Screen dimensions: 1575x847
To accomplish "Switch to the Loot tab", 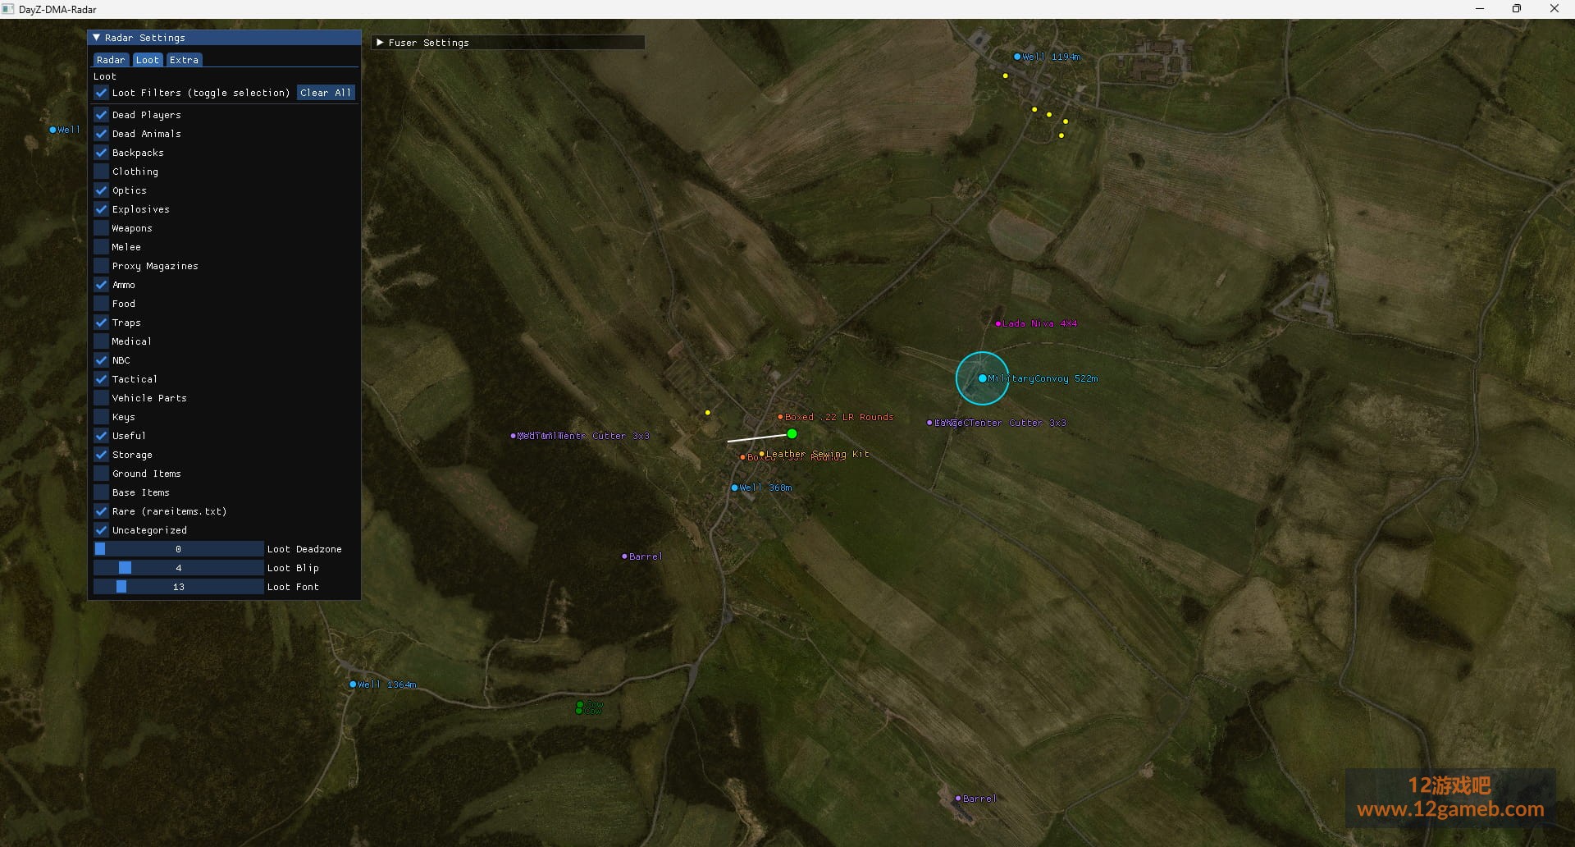I will click(148, 60).
